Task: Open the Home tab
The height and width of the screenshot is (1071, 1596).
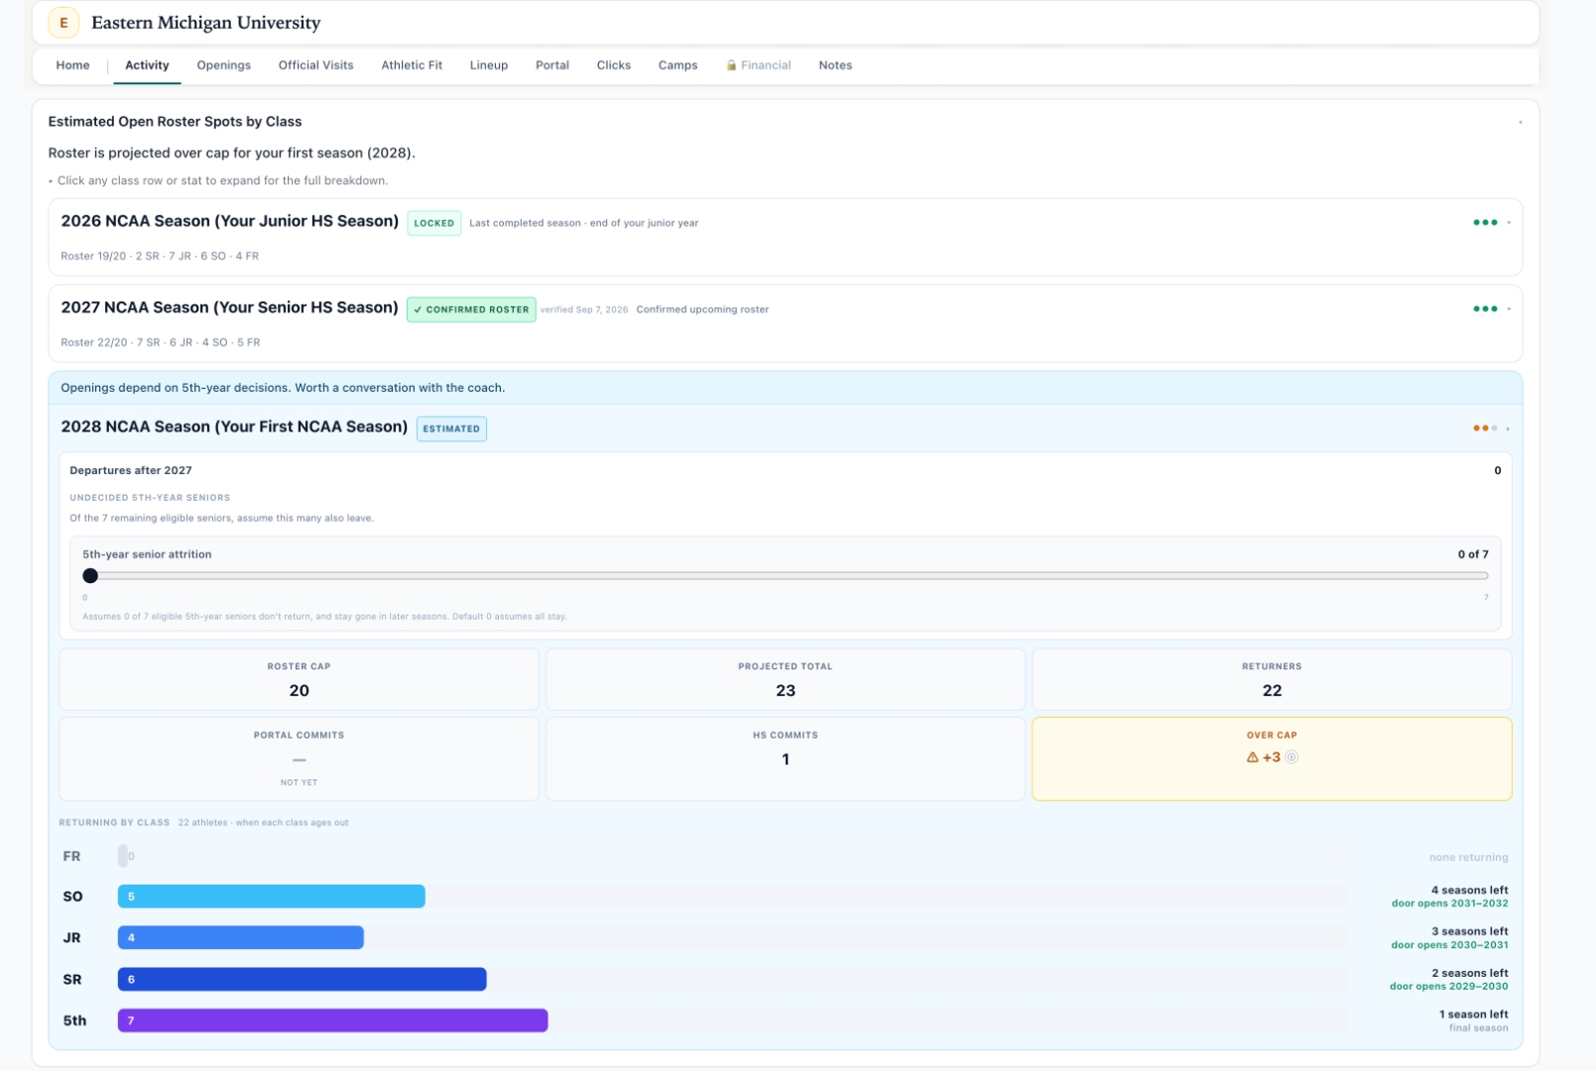Action: click(x=72, y=65)
